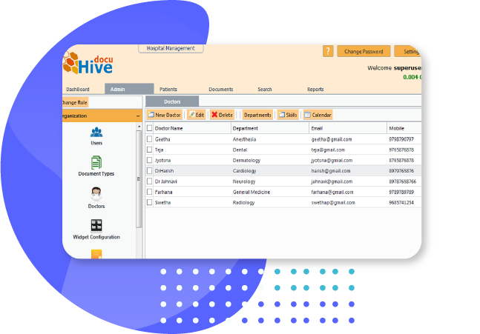The image size is (480, 334).
Task: Collapse the Organization section
Action: point(138,116)
